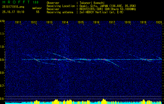Click the Receiving Location label
164x104 pixels.
click(61, 6)
